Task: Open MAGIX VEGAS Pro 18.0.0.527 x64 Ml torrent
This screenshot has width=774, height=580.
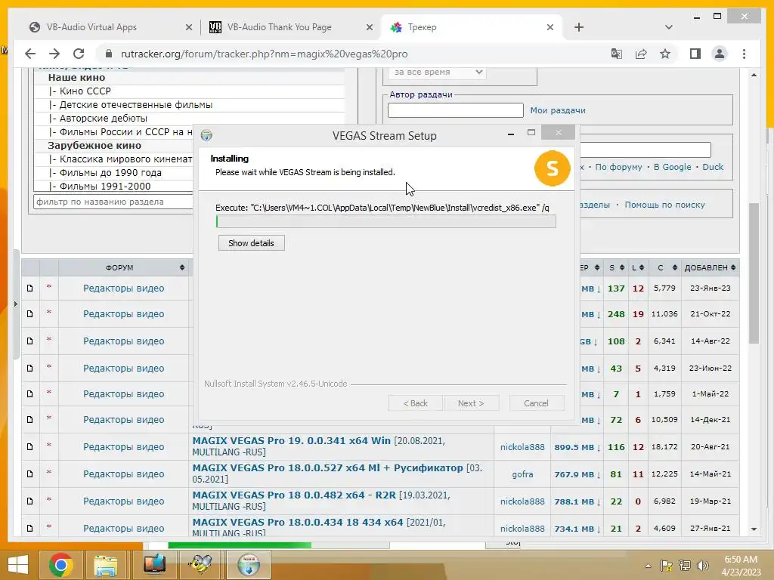Action: tap(327, 467)
